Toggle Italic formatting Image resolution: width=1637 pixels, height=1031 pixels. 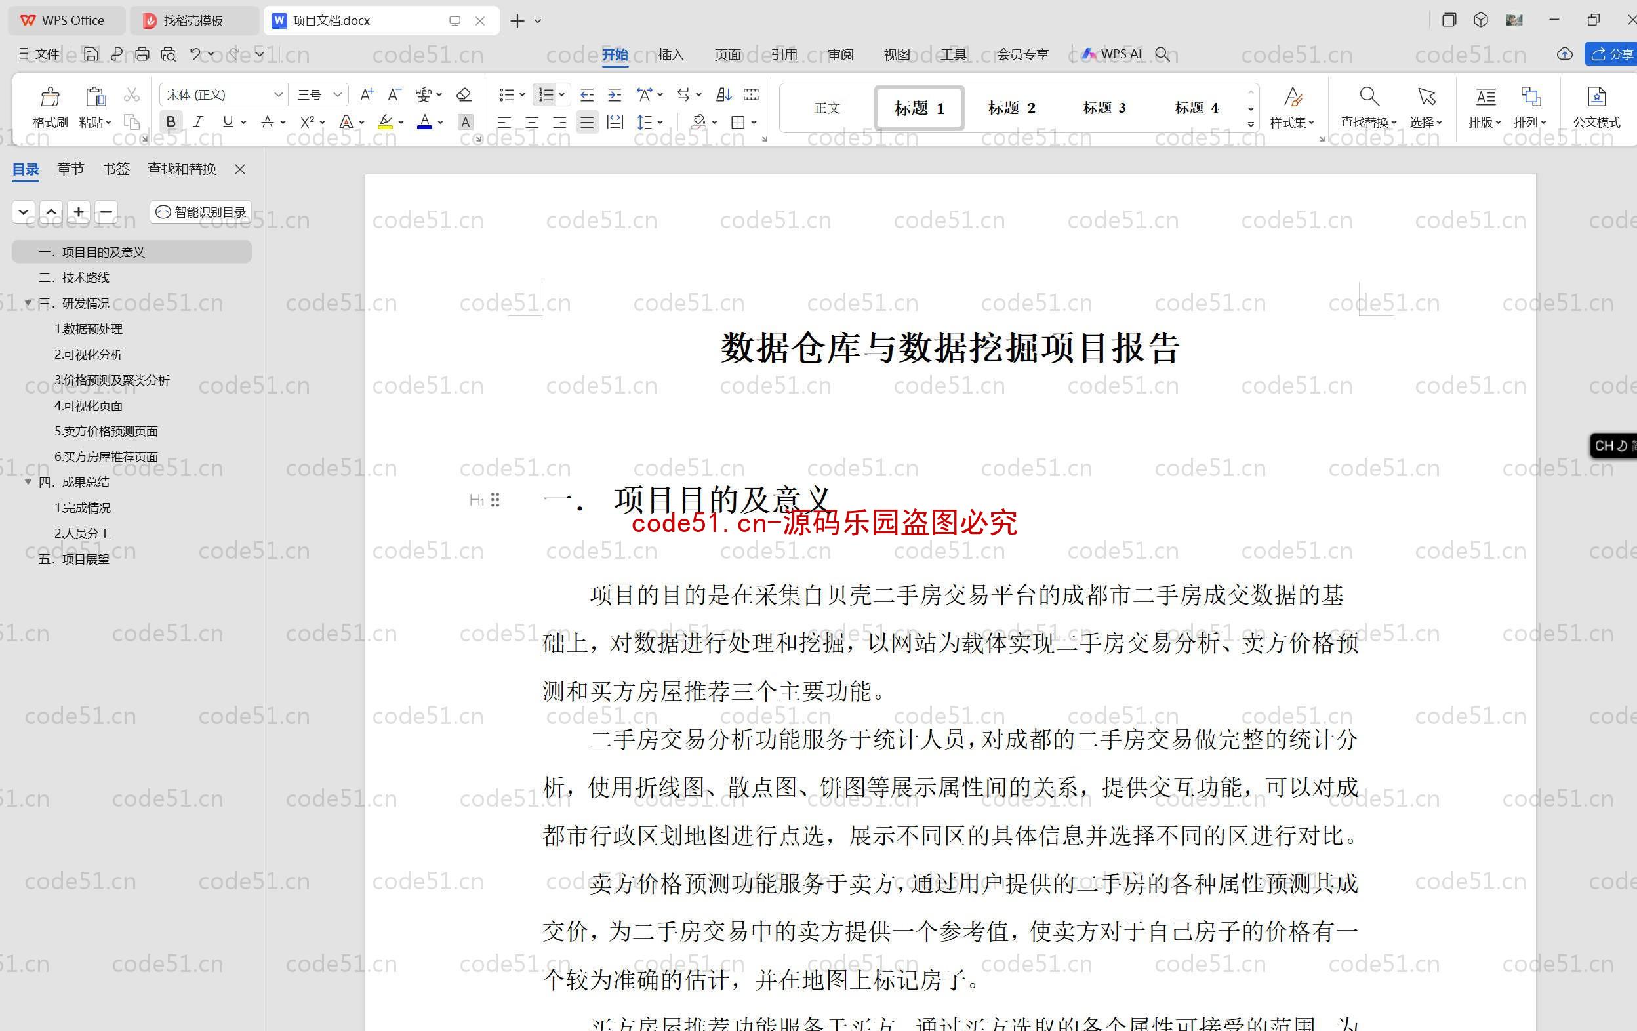(198, 121)
